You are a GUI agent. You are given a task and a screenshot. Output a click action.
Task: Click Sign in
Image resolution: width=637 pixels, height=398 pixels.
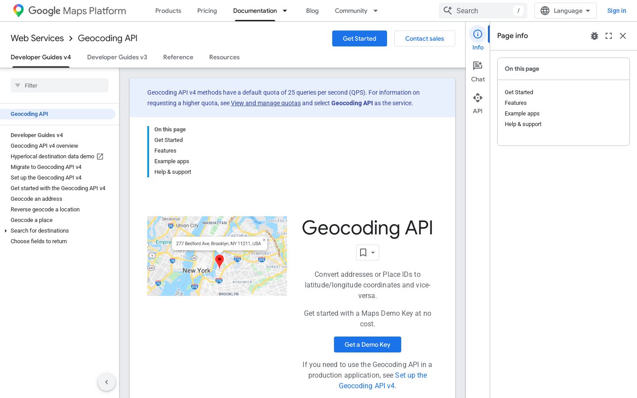[617, 11]
